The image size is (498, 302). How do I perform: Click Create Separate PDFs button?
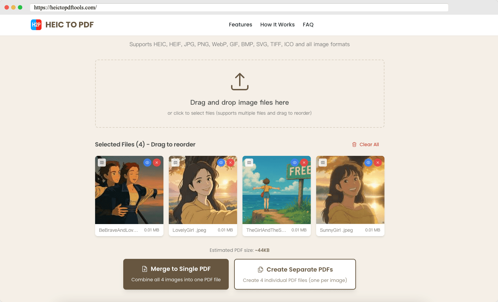(x=295, y=274)
